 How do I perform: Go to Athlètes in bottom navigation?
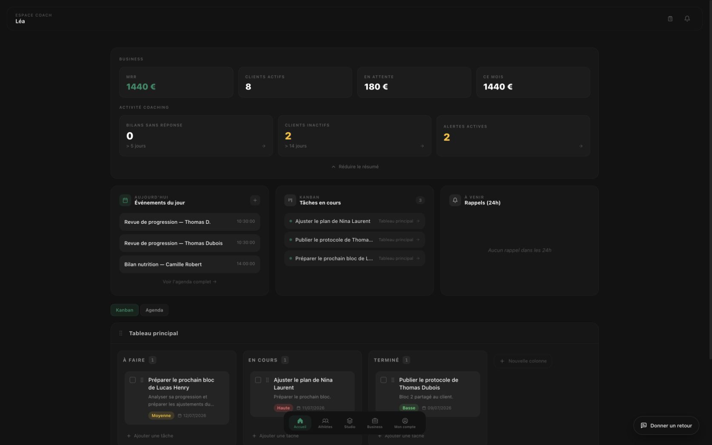[325, 423]
